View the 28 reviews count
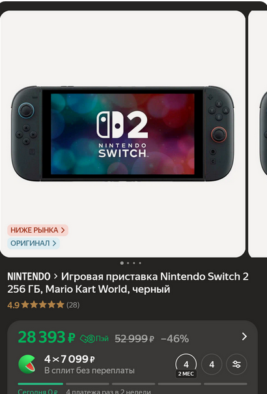 point(73,305)
